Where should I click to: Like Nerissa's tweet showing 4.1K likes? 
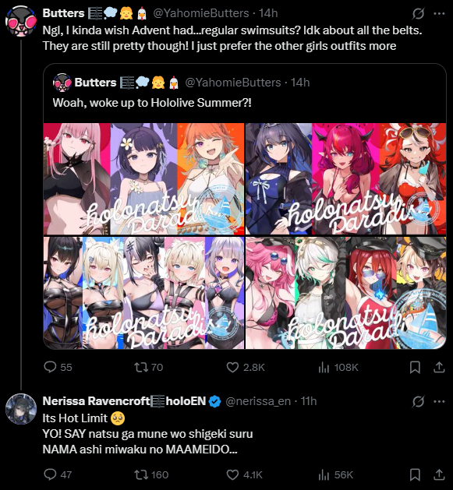click(244, 474)
